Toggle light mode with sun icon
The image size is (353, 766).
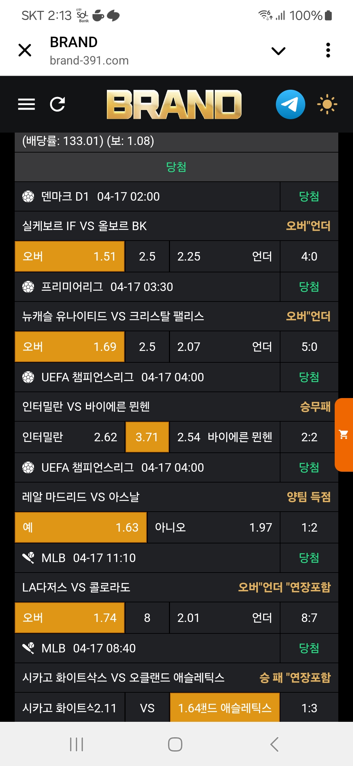327,104
